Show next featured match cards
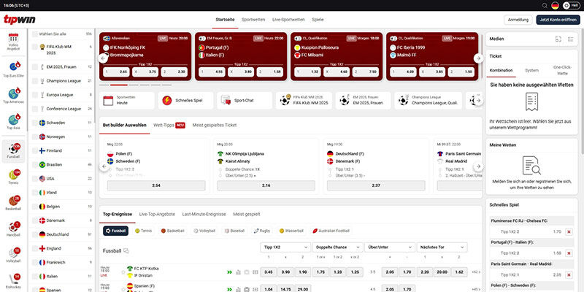Screen dimensions: 584x292 [x=478, y=58]
